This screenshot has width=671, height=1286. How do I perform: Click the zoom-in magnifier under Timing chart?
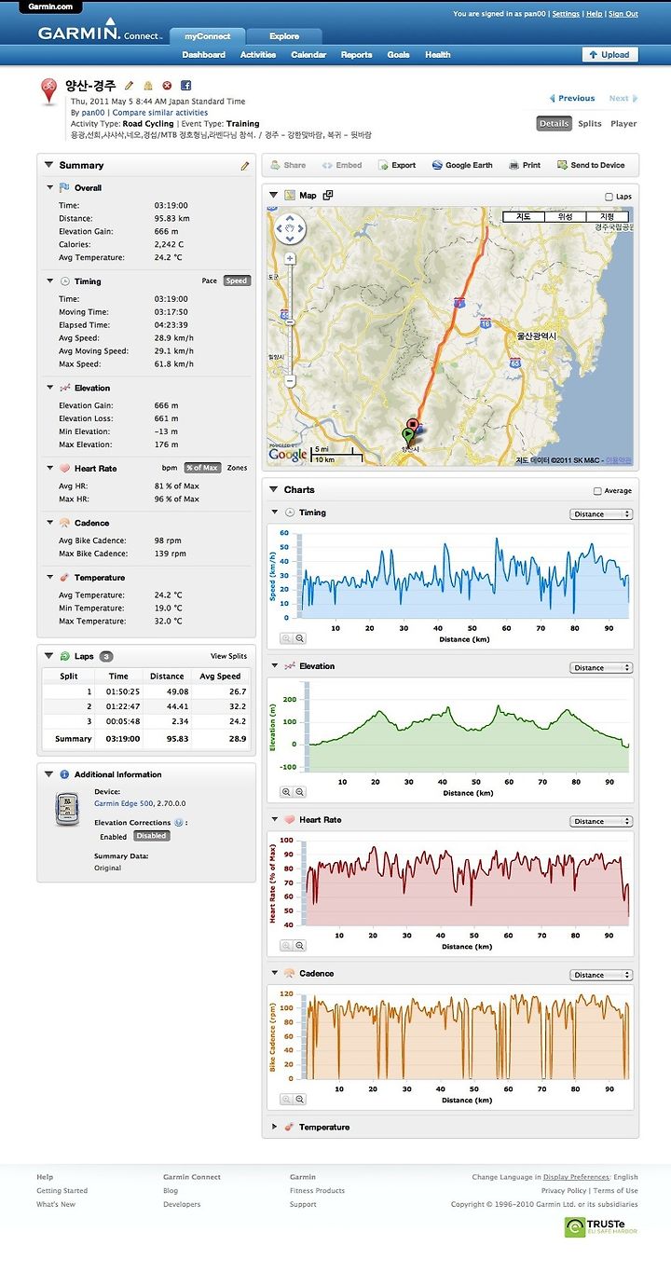(287, 638)
